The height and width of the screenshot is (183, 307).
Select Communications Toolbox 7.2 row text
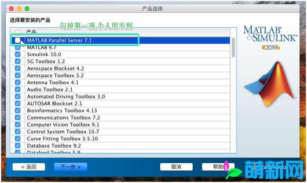coord(63,118)
